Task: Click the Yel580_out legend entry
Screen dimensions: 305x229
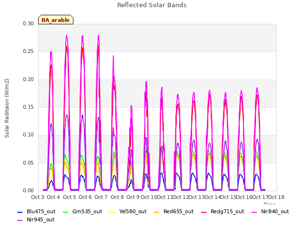Action: click(128, 211)
